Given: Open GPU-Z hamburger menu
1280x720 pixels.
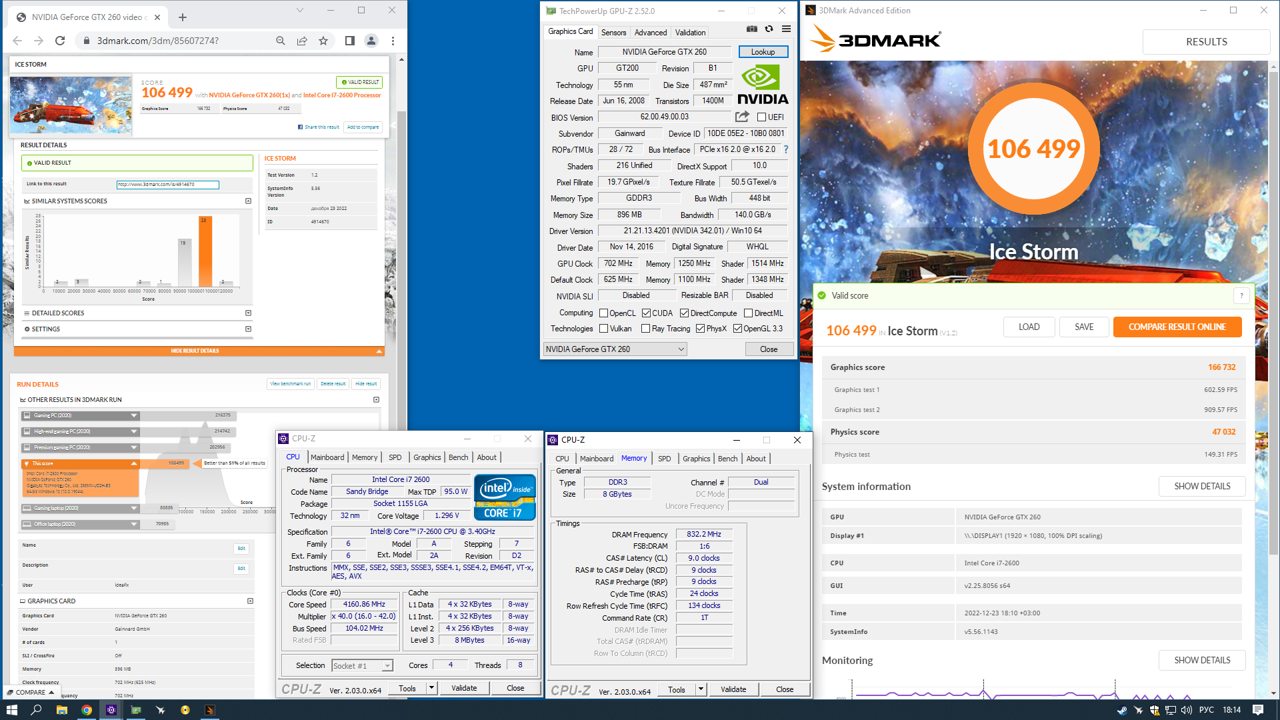Looking at the screenshot, I should pyautogui.click(x=786, y=29).
